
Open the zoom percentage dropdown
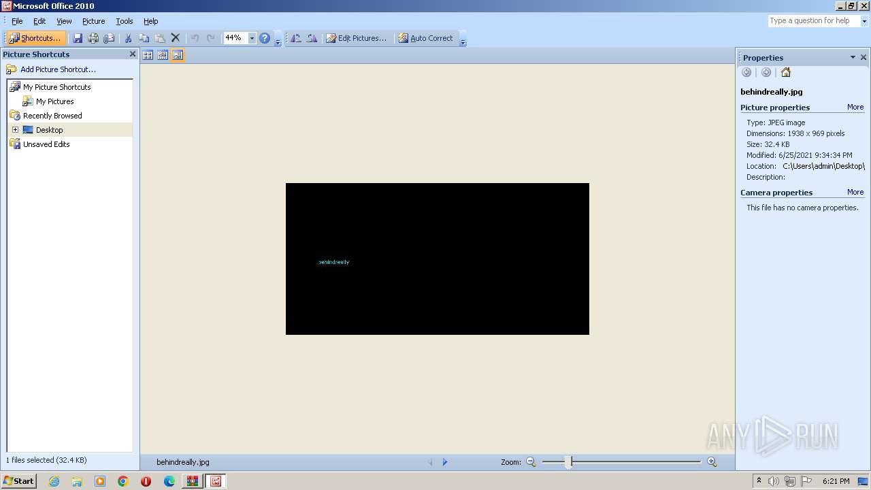pos(252,38)
